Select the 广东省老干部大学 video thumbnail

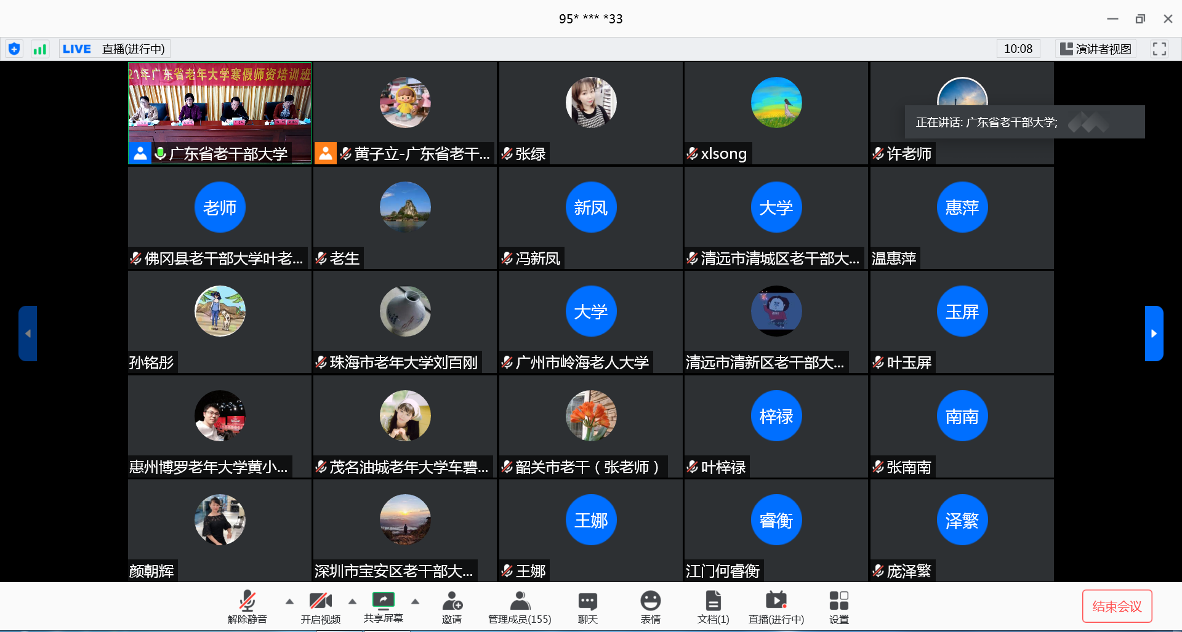pos(220,113)
